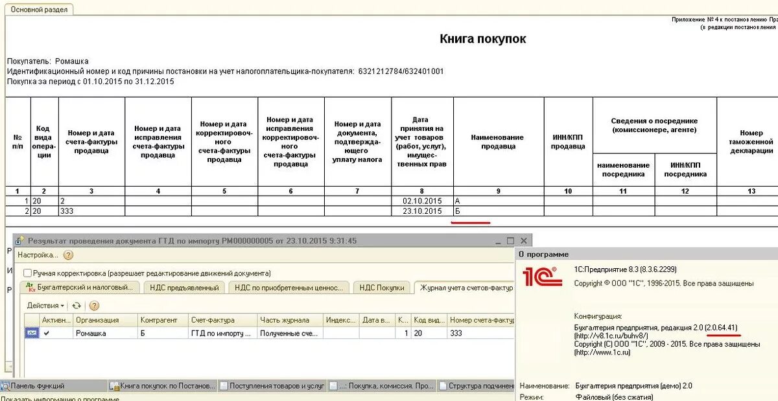Viewport: 778px width, 401px height.
Task: Toggle the Активность checkmark in Ромашка row
Action: pos(46,333)
